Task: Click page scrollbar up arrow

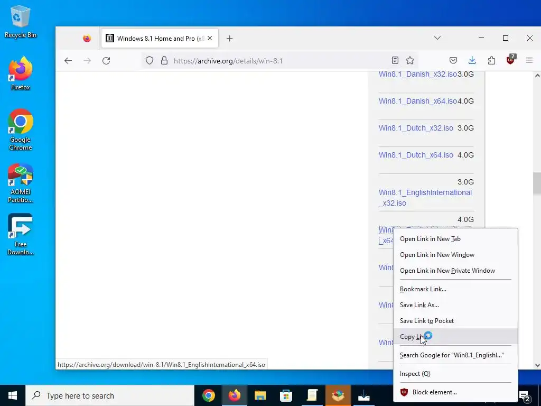Action: [537, 76]
